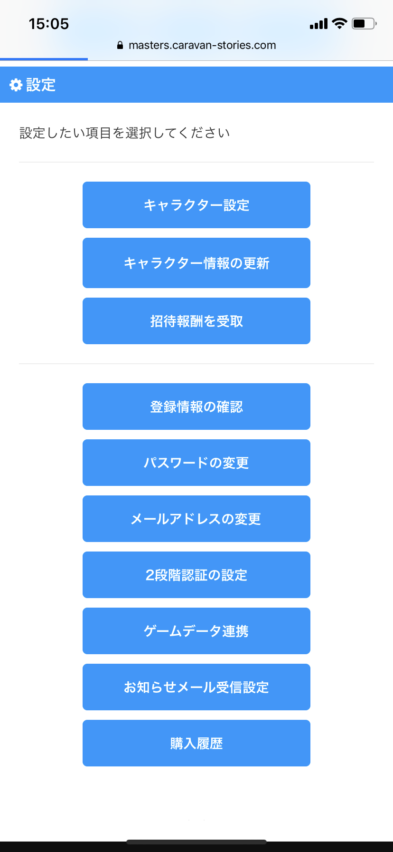Tap the battery icon in the status bar
393x852 pixels.
364,23
